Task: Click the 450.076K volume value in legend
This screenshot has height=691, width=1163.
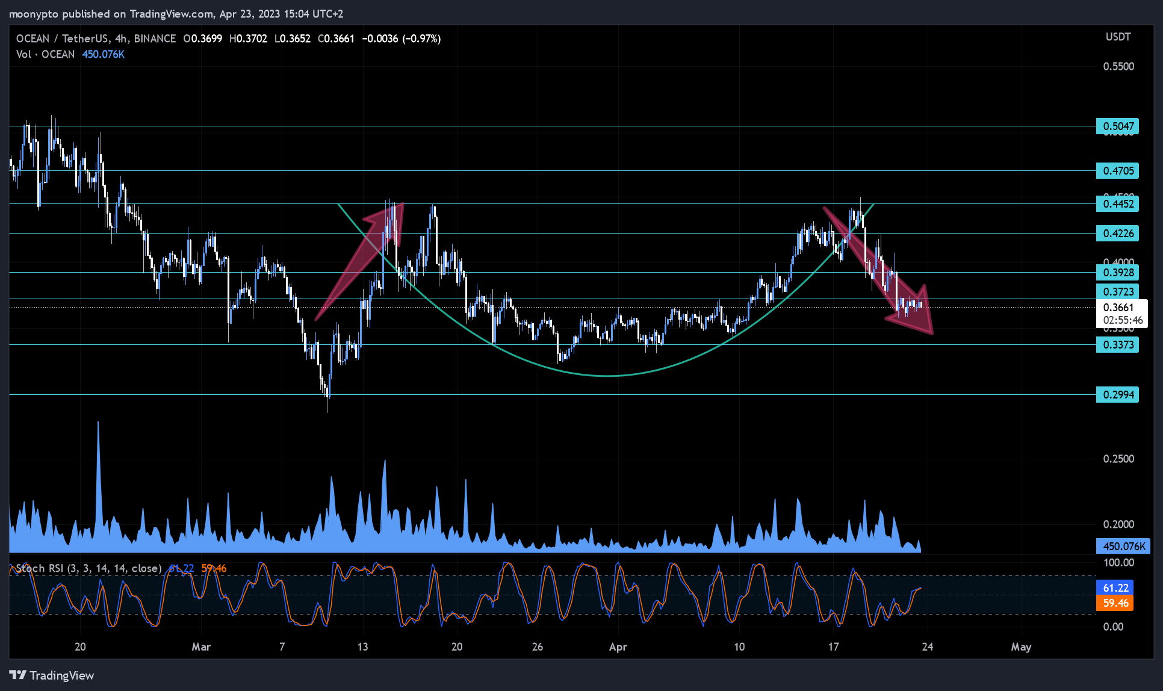Action: (104, 54)
